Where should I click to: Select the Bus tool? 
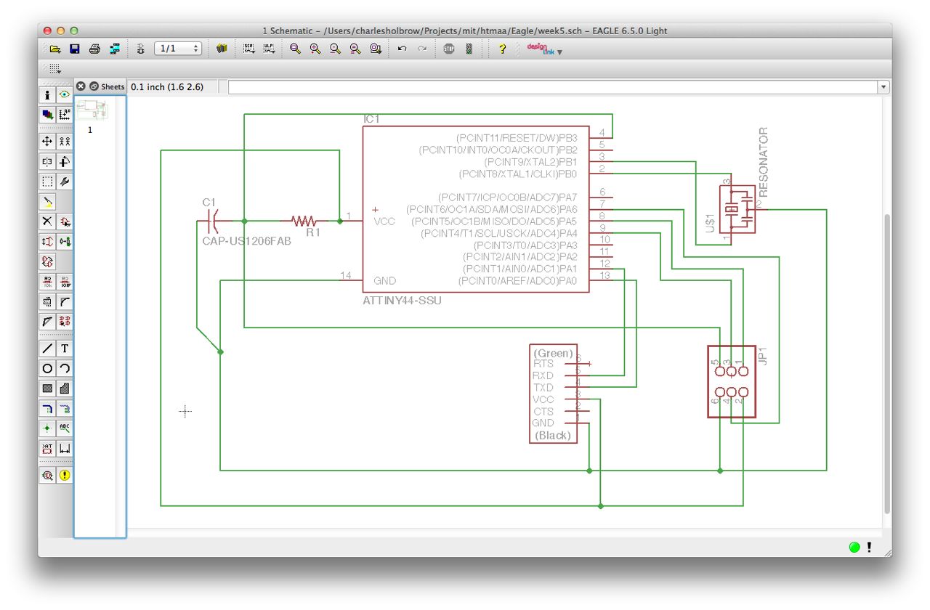point(47,409)
